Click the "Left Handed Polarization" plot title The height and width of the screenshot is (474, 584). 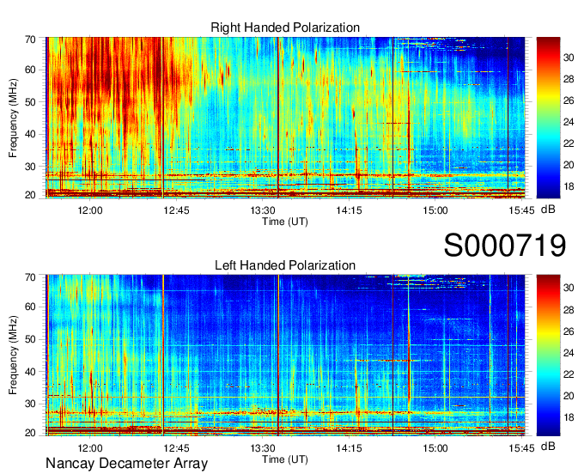click(285, 265)
